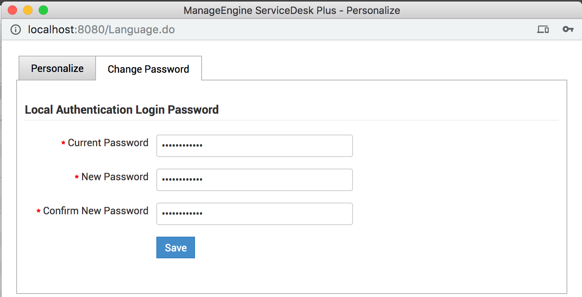Focus the Current Password input field
This screenshot has height=297, width=582.
[254, 146]
